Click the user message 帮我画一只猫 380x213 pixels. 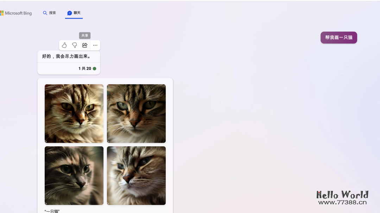pyautogui.click(x=338, y=38)
